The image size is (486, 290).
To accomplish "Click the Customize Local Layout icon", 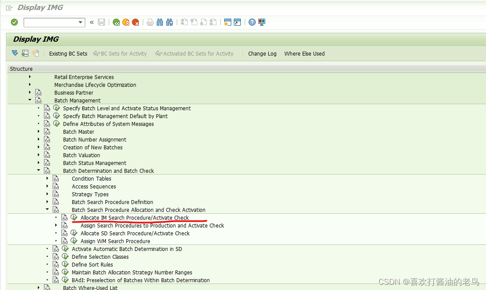I will pyautogui.click(x=261, y=22).
